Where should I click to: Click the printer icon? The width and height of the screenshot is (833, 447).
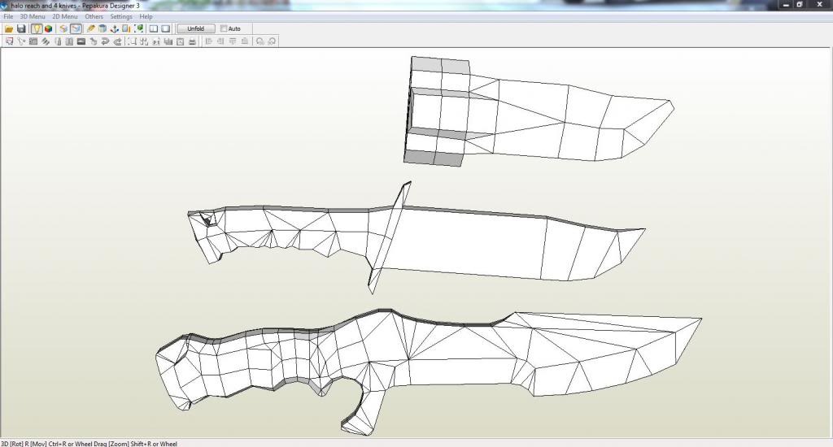click(192, 41)
